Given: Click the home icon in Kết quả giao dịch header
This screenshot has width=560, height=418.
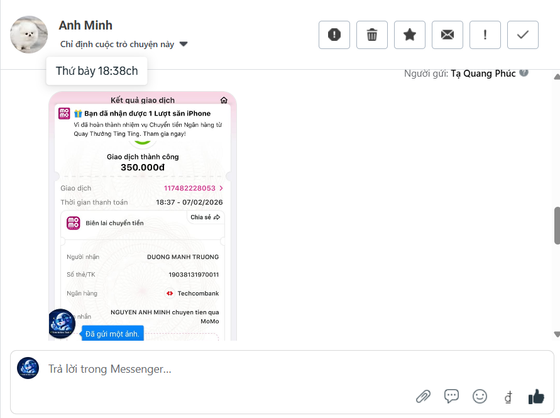Looking at the screenshot, I should click(223, 100).
